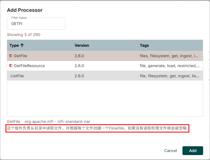Click the 'Showing 3 of 290' text
210x160 pixels.
point(24,35)
